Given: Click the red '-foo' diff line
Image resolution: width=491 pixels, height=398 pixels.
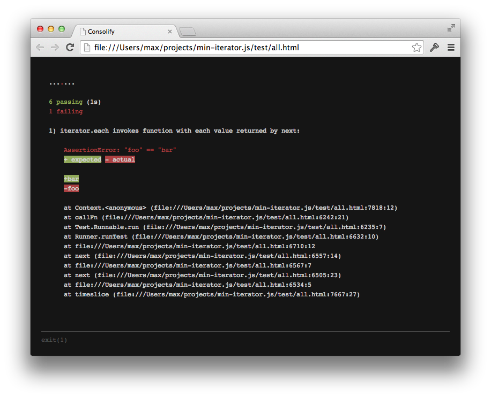Looking at the screenshot, I should [71, 188].
